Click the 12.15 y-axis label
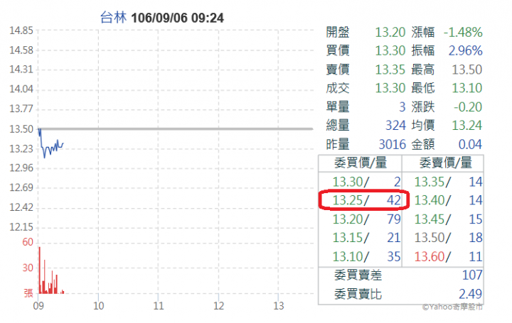The height and width of the screenshot is (323, 512). tap(21, 227)
